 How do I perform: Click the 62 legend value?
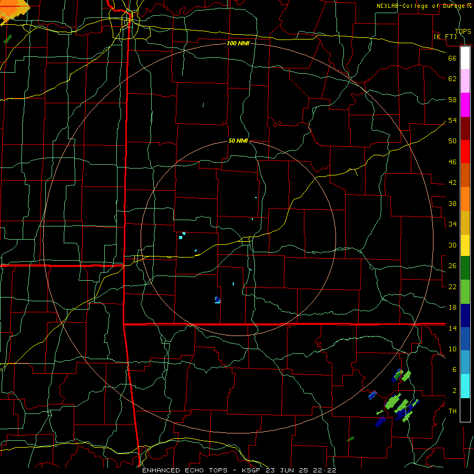coord(452,79)
